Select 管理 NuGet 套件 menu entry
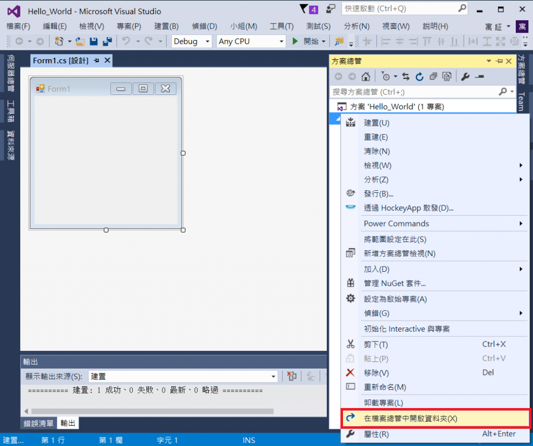This screenshot has height=446, width=533. pyautogui.click(x=435, y=283)
